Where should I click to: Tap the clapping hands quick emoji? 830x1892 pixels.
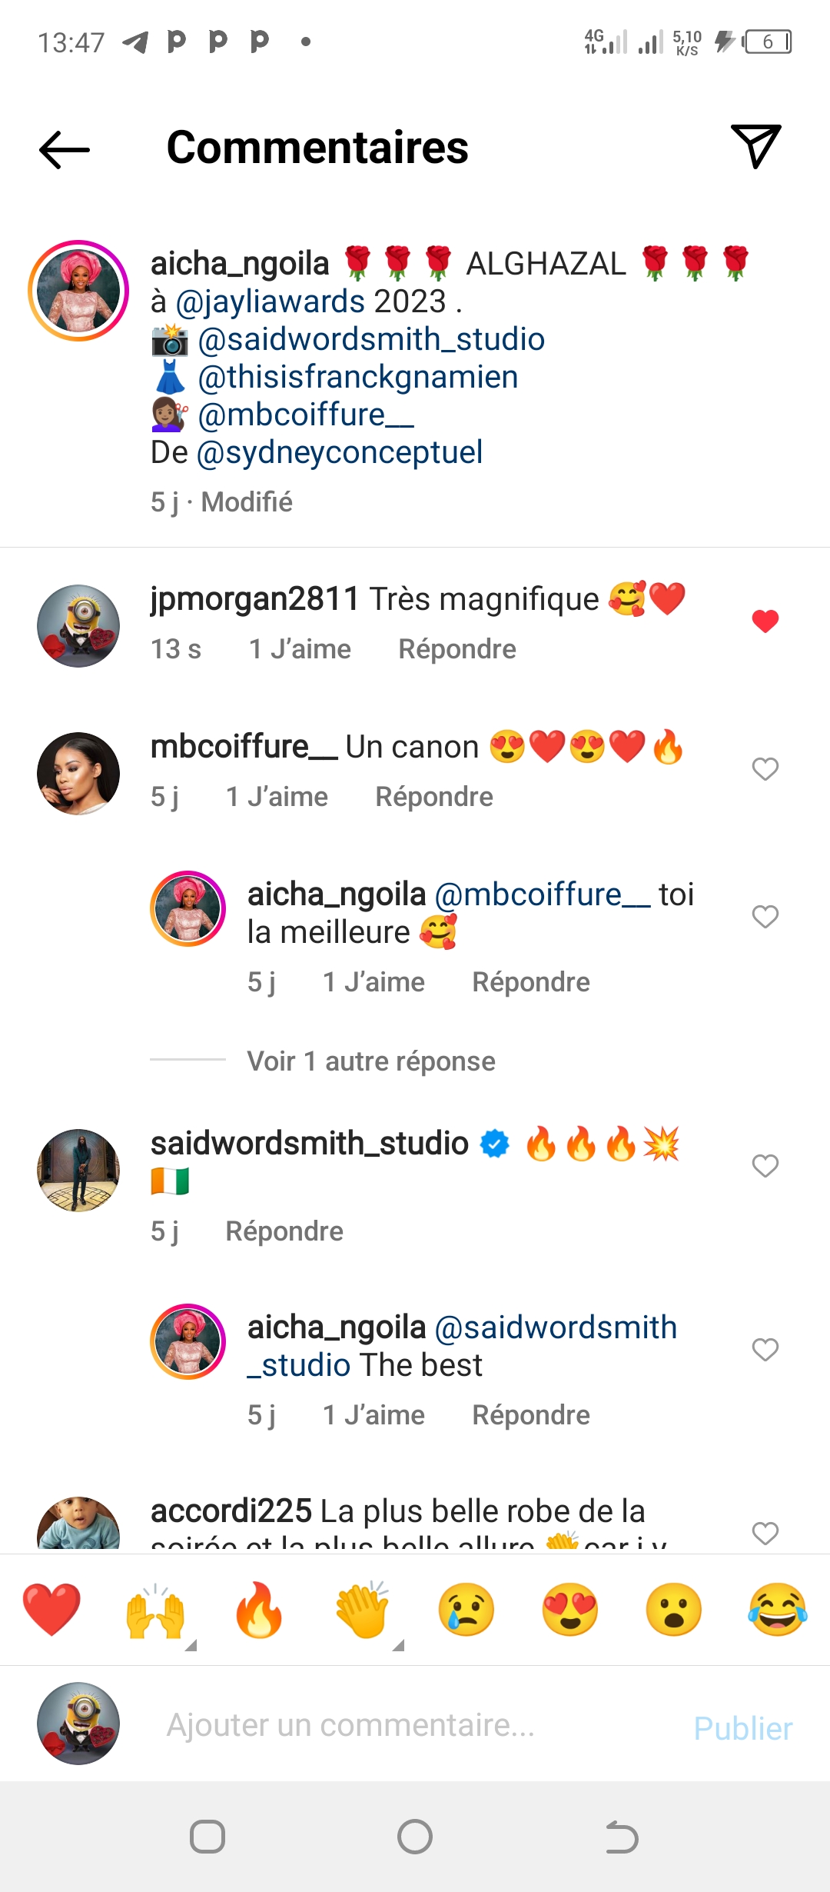tap(363, 1611)
